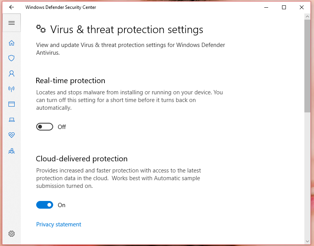
Task: Click the Off label beside Real-time protection
Action: pyautogui.click(x=62, y=127)
